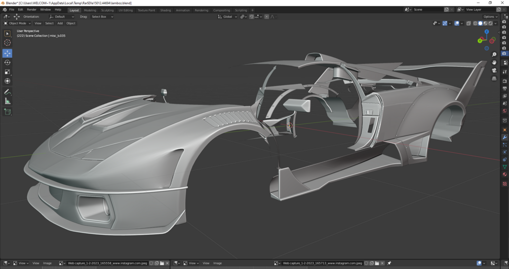
Task: Click the Scene name field
Action: 428,10
